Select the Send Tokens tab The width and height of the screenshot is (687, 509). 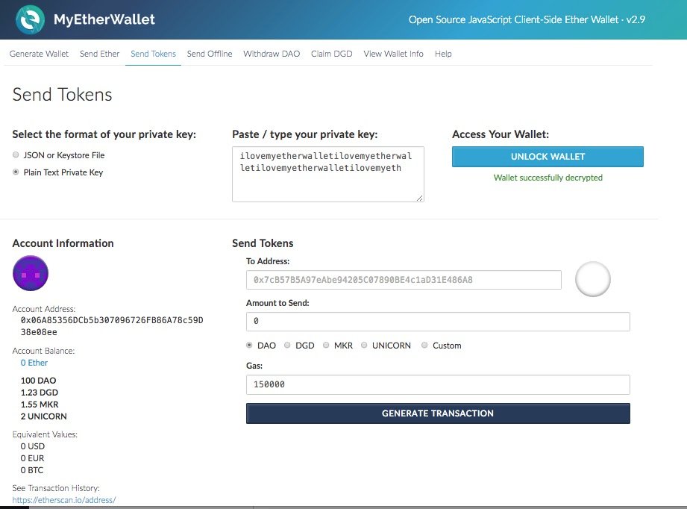[153, 54]
